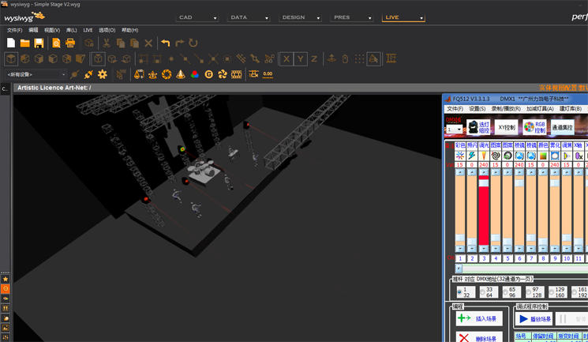Open the RGB控制 panel in FQ512
Image resolution: width=588 pixels, height=342 pixels.
click(534, 126)
